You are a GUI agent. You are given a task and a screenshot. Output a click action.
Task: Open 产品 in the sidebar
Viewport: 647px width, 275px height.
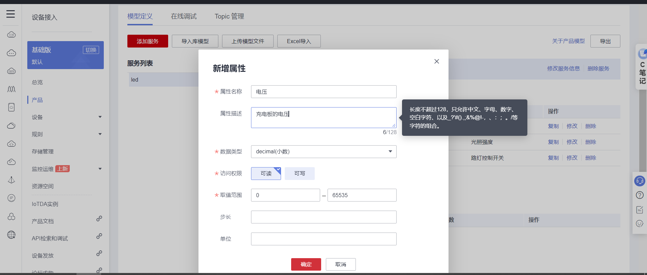(x=37, y=100)
